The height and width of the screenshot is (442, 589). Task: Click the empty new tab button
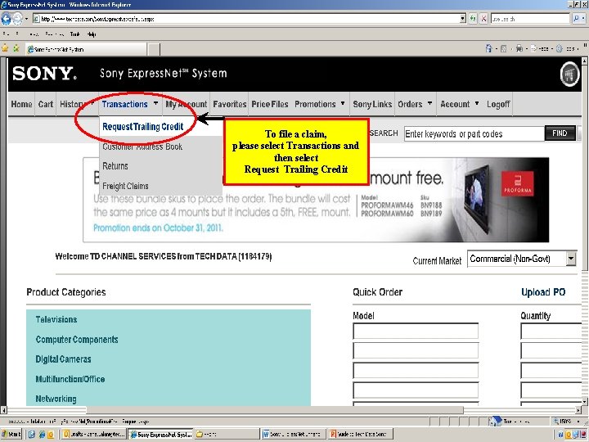click(x=154, y=49)
